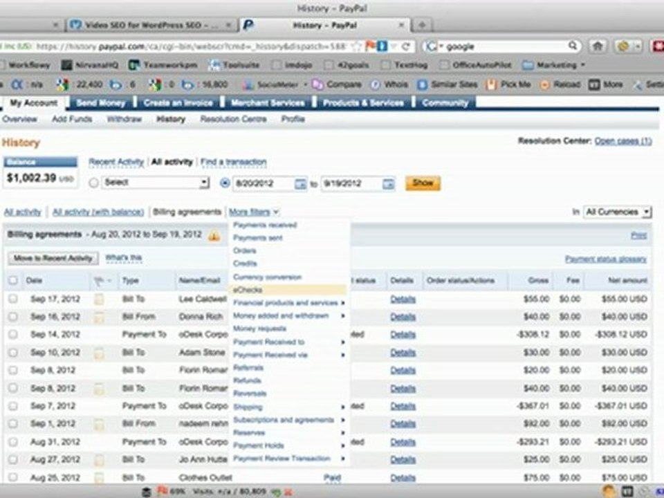This screenshot has height=498, width=664.
Task: Tick the checkbox for the Sep 10, 2012 row
Action: pos(13,352)
